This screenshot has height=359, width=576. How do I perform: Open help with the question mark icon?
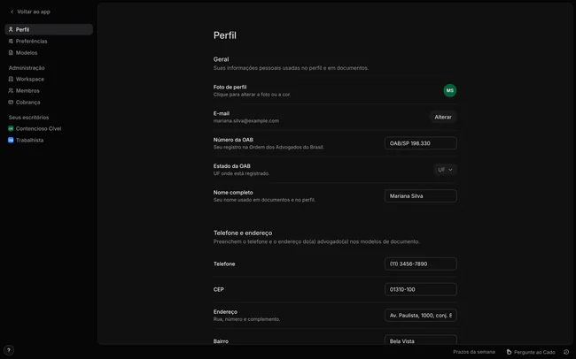(9, 350)
